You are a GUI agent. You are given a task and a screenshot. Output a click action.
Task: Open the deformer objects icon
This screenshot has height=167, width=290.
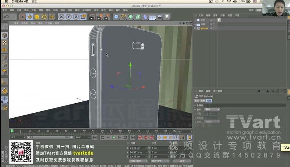click(145, 17)
